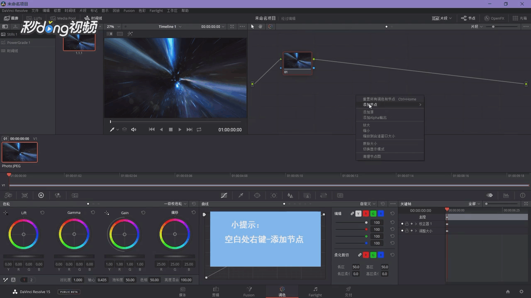Reset the Lift color wheel
Viewport: 531px width, 298px height.
[42, 212]
